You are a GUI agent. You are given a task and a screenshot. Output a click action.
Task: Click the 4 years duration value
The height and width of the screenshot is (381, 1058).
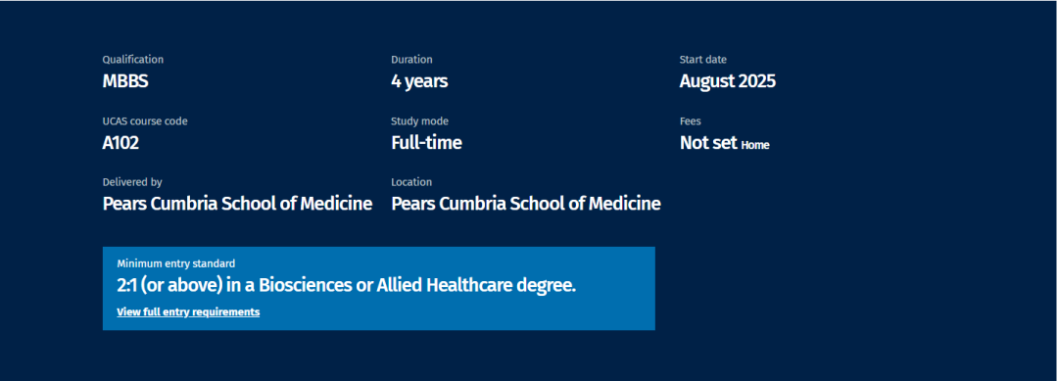419,81
